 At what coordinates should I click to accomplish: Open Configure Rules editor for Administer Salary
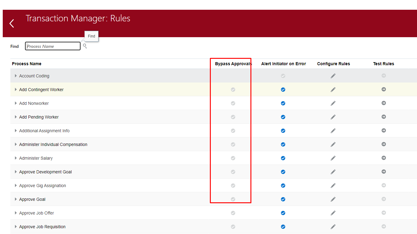pyautogui.click(x=333, y=158)
